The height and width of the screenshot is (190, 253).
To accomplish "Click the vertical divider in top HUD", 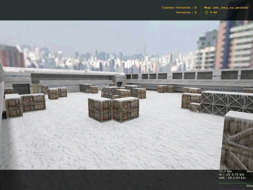I will pos(201,10).
